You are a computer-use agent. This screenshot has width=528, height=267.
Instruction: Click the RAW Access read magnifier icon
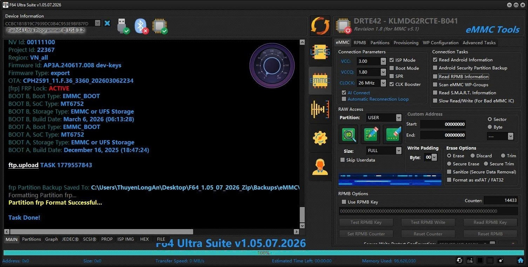coord(348,134)
